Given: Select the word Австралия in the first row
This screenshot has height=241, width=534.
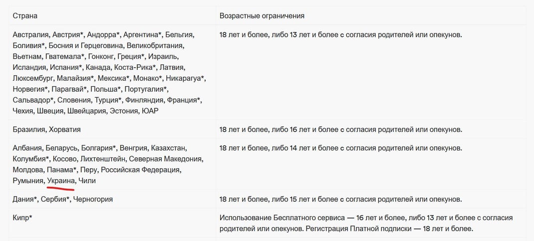Looking at the screenshot, I should pyautogui.click(x=30, y=35).
